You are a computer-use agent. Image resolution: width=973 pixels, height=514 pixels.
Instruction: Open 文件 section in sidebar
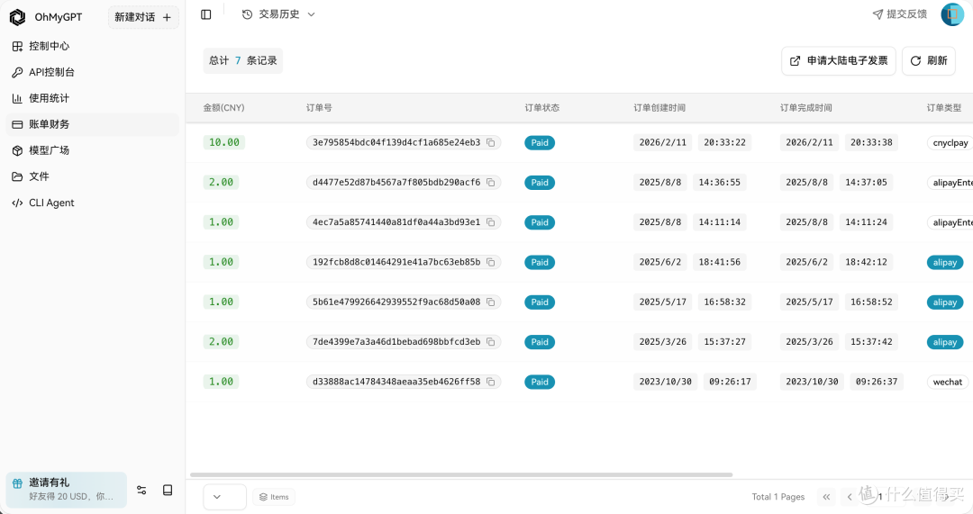[x=93, y=176]
